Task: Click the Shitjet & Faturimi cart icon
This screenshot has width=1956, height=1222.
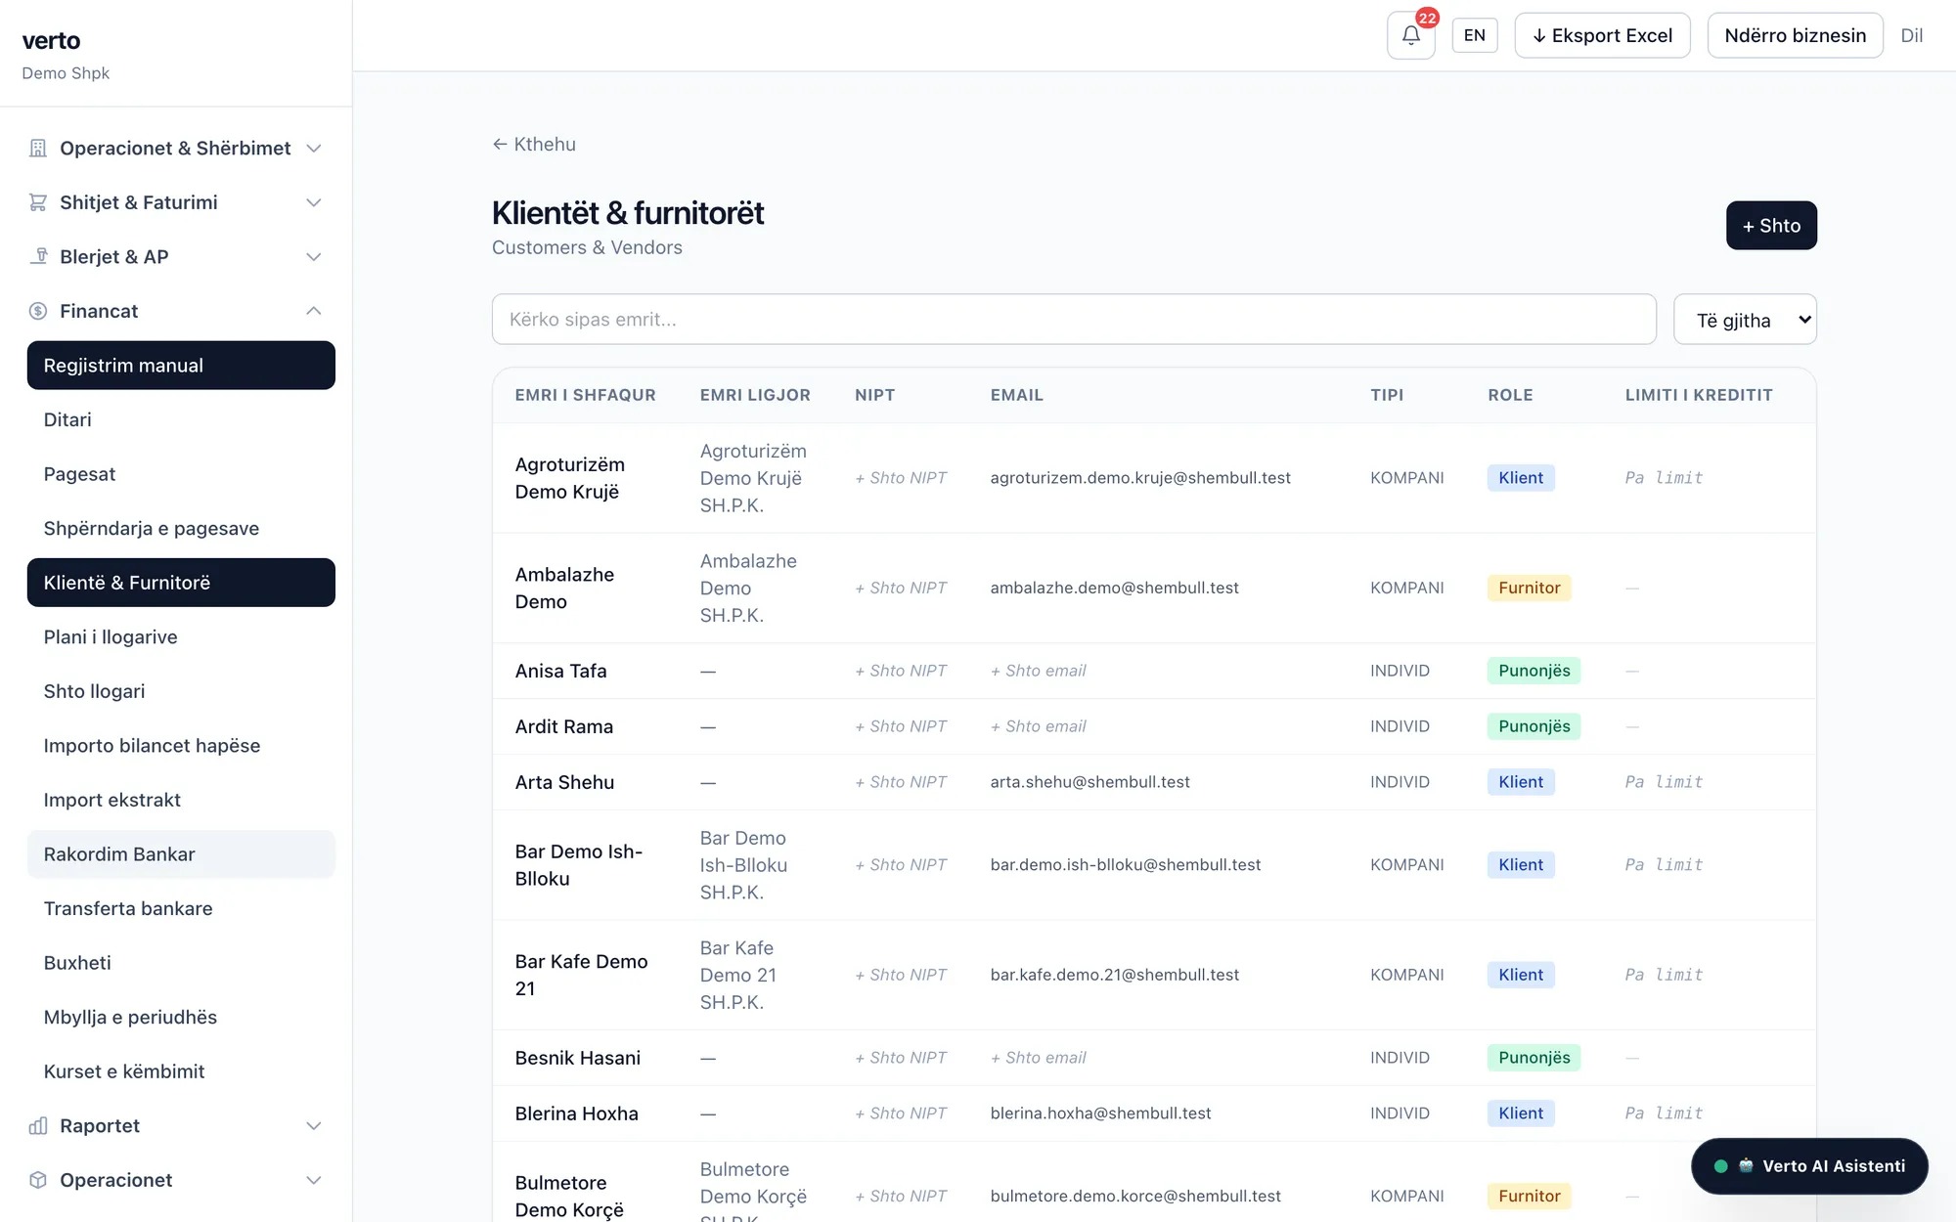Action: pos(38,202)
